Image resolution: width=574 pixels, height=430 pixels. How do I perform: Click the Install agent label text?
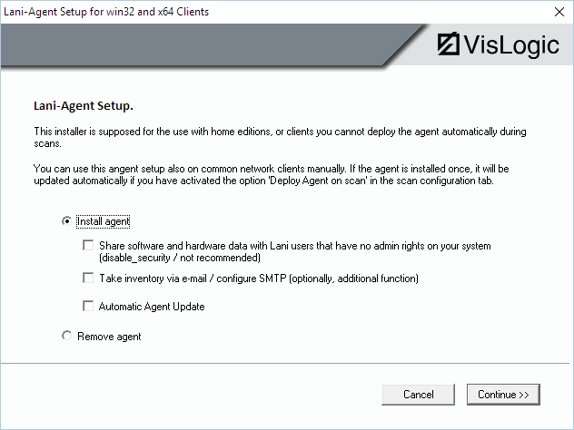pos(104,221)
